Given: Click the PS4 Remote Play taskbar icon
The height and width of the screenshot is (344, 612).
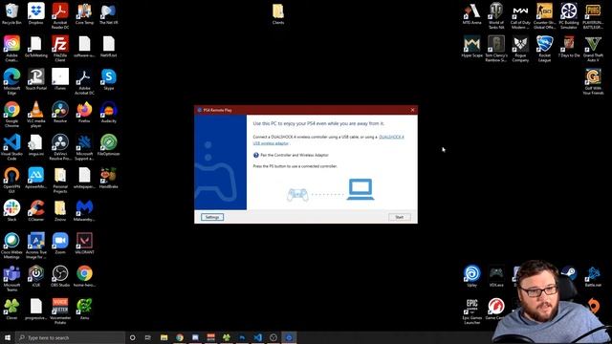Looking at the screenshot, I should [289, 337].
